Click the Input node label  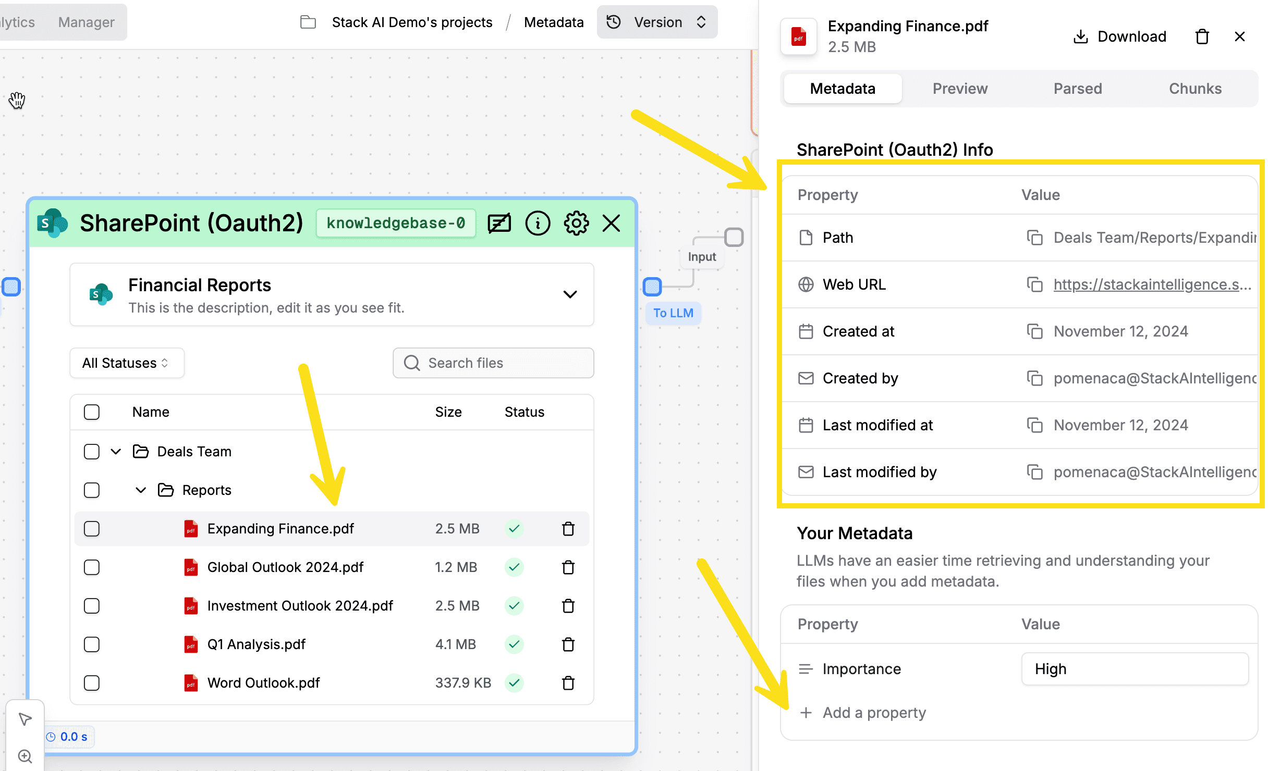coord(702,257)
